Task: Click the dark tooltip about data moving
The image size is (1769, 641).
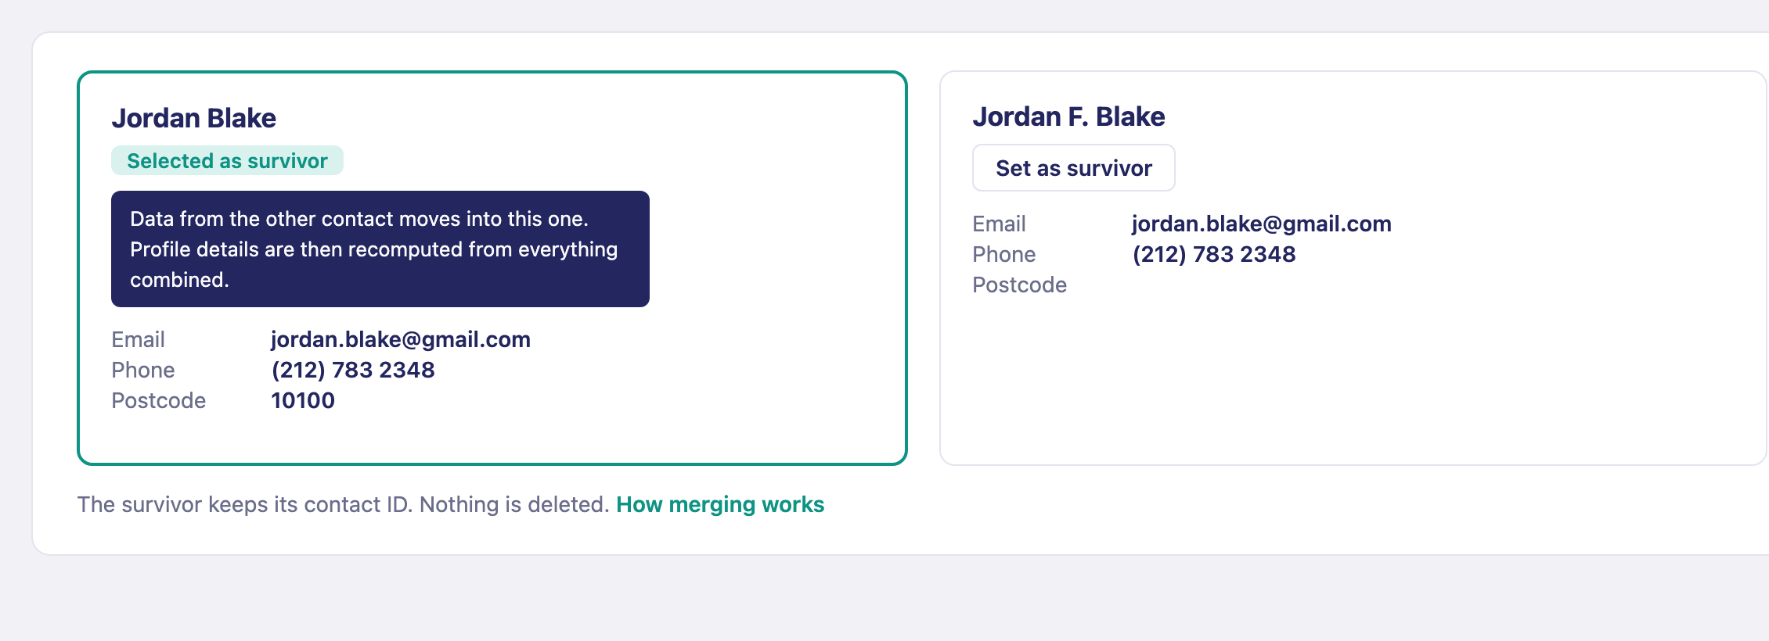Action: point(380,249)
